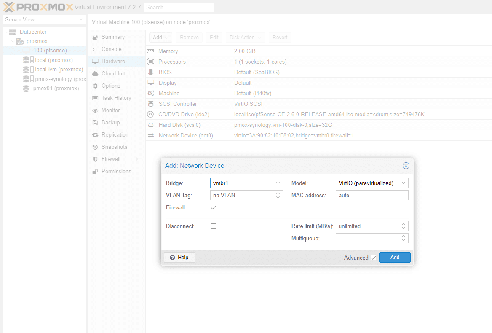Select the CD/DVD Drive (ide2) row
Viewport: 492px width, 333px height.
319,114
